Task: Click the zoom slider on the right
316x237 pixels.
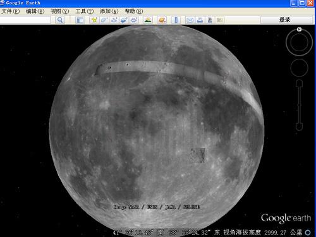Action: pyautogui.click(x=300, y=105)
